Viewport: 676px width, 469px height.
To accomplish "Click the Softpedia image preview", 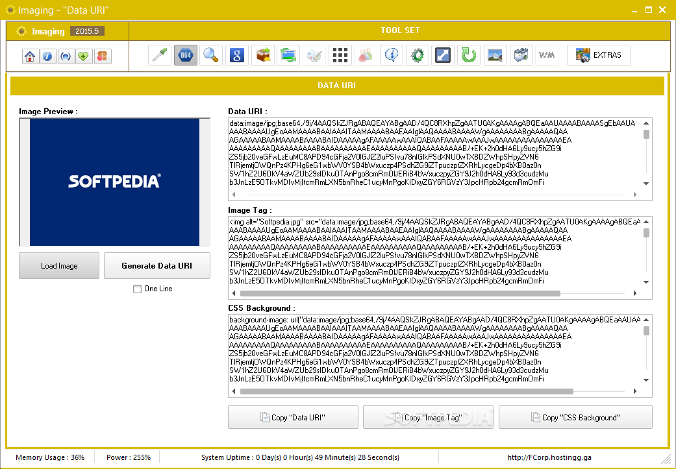I will [x=115, y=182].
